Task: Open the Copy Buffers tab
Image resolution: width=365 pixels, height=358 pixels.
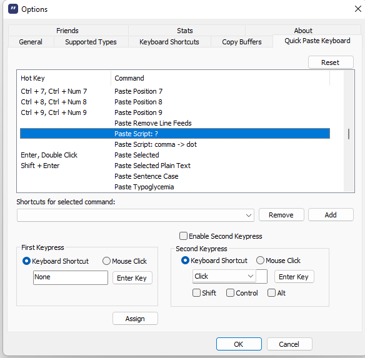Action: [242, 42]
